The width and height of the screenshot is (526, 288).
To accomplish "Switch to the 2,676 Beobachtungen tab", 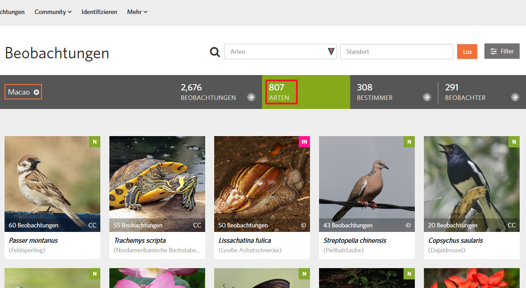I will pyautogui.click(x=218, y=92).
